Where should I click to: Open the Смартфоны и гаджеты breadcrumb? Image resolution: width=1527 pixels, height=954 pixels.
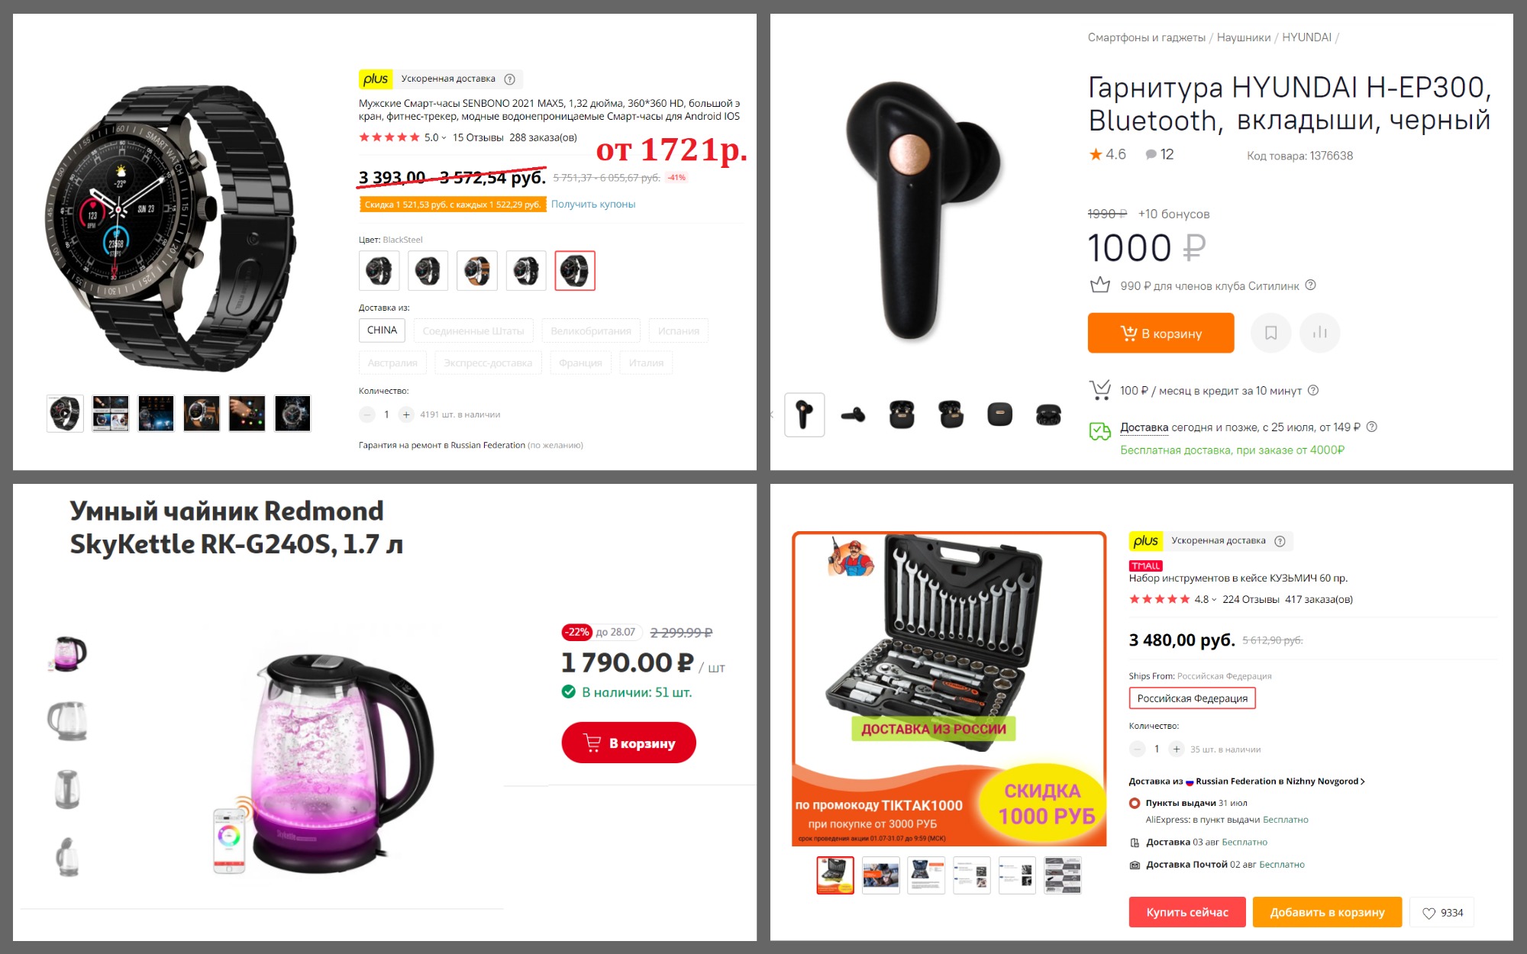(x=1146, y=37)
